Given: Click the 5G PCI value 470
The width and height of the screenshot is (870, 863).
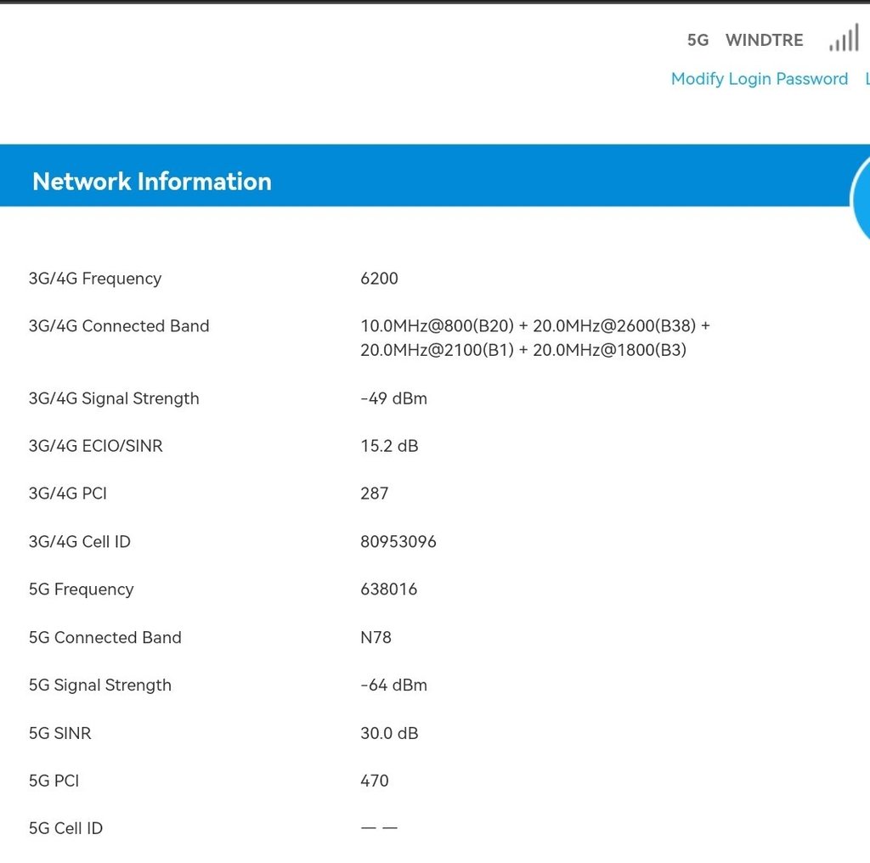Looking at the screenshot, I should click(x=374, y=781).
